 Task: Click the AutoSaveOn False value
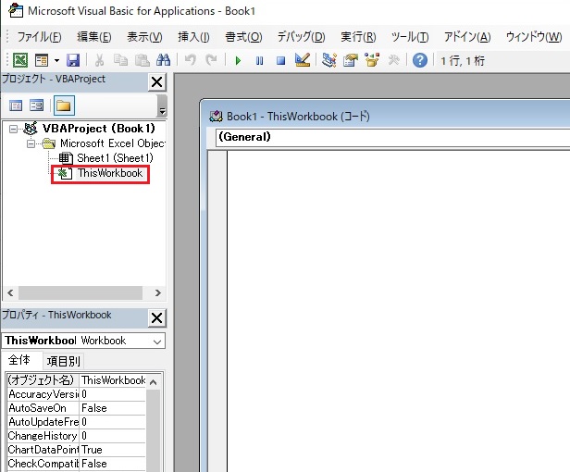[112, 408]
